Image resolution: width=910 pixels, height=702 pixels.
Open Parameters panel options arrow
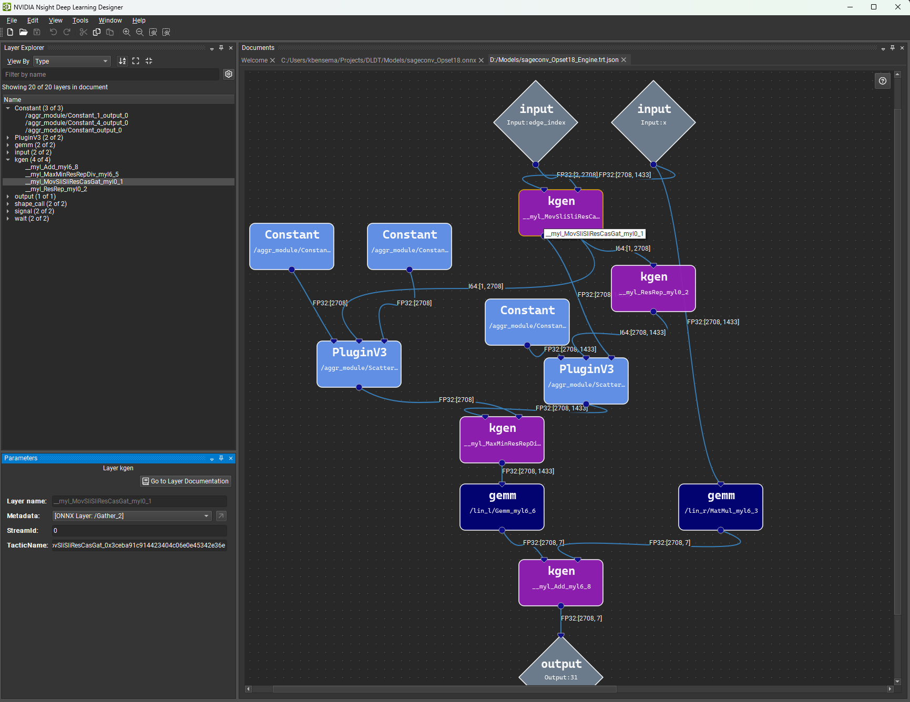tap(212, 459)
